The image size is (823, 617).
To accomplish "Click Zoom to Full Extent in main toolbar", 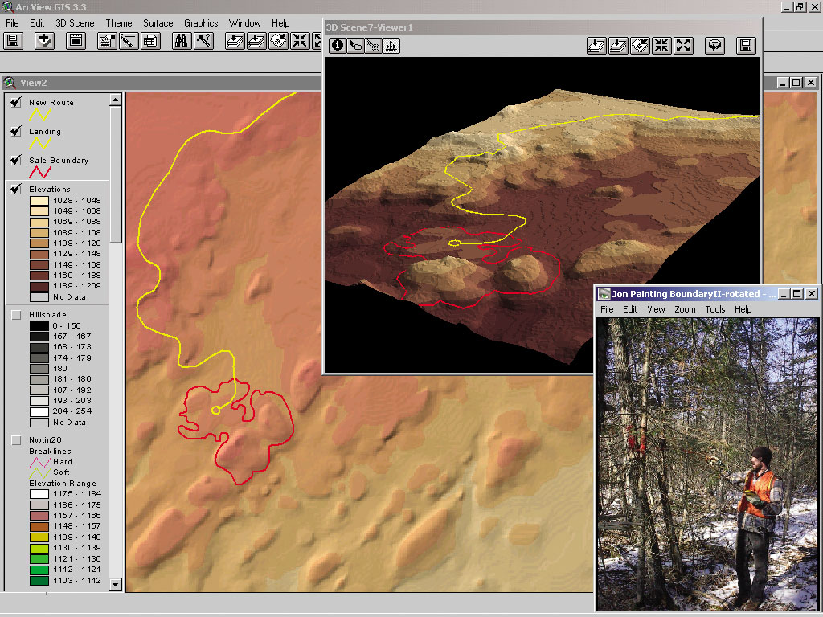I will pyautogui.click(x=235, y=41).
